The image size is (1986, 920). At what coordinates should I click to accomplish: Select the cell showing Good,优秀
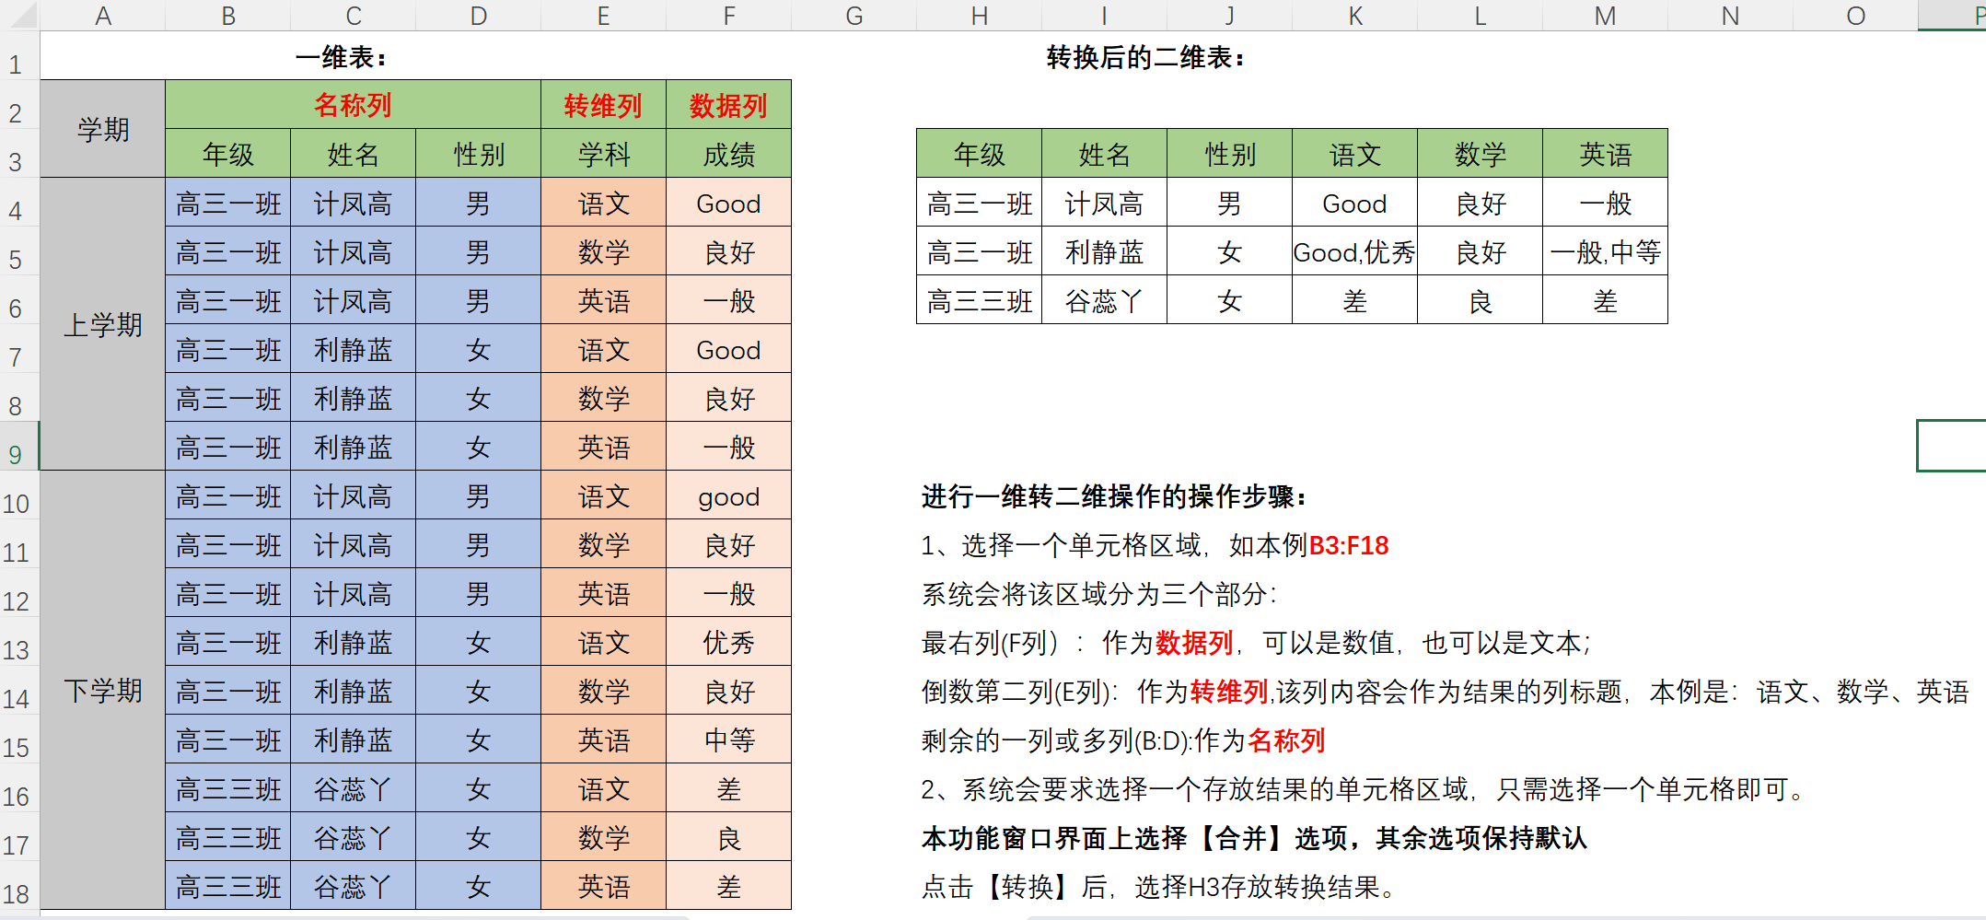pos(1354,252)
